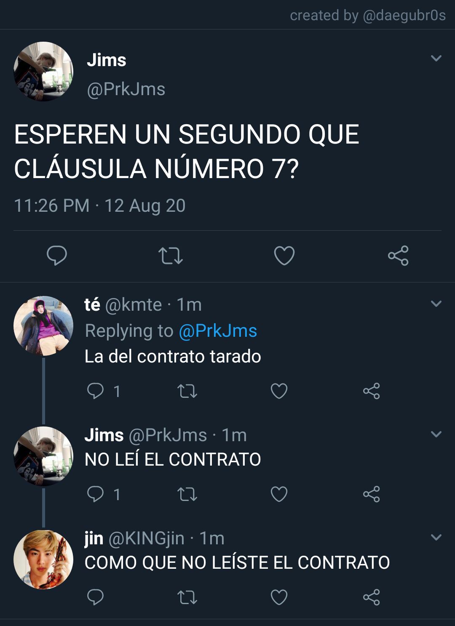This screenshot has width=455, height=626.
Task: Expand options chevron on main Jims tweet
Action: click(x=436, y=59)
